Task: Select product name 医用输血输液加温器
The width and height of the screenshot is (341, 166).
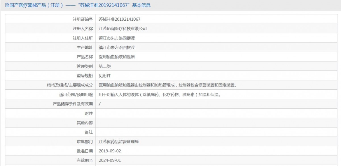Action: pyautogui.click(x=117, y=57)
